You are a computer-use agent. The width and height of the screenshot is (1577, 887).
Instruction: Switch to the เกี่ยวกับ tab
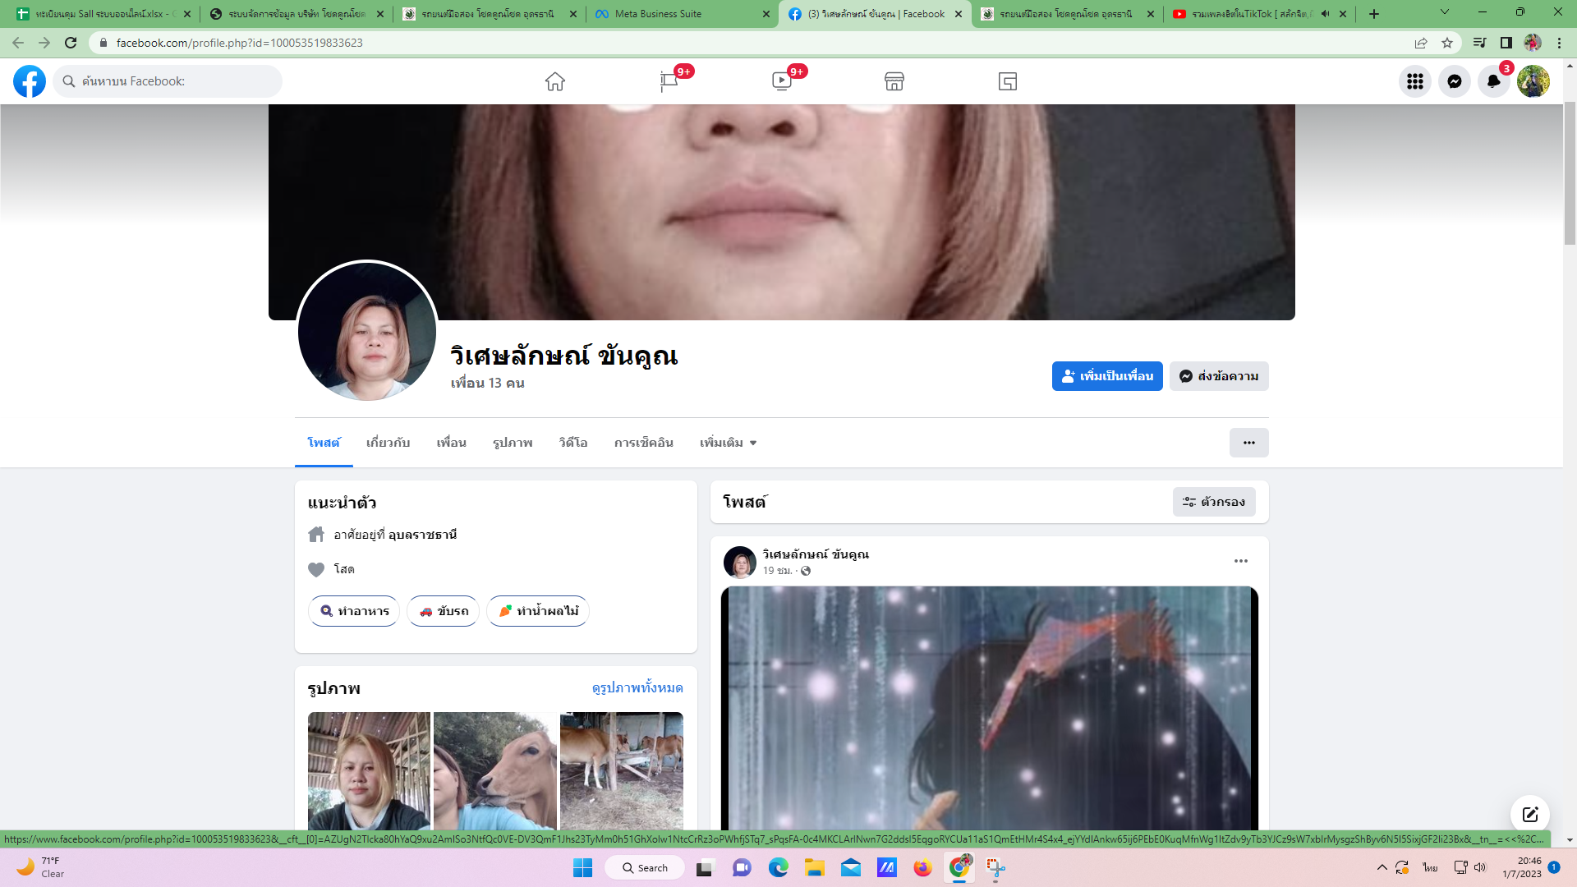coord(388,443)
